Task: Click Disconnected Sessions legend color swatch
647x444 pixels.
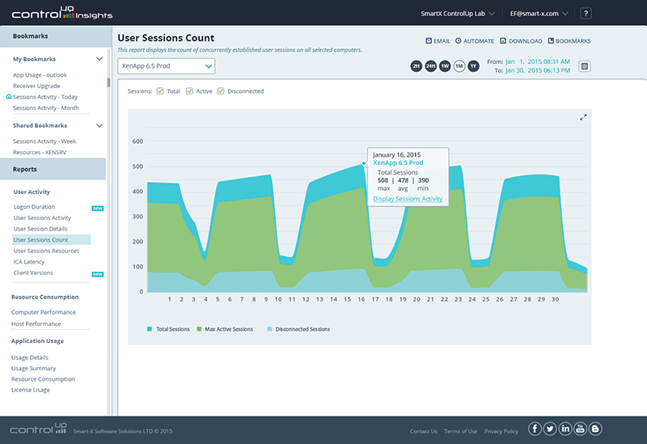Action: 269,329
